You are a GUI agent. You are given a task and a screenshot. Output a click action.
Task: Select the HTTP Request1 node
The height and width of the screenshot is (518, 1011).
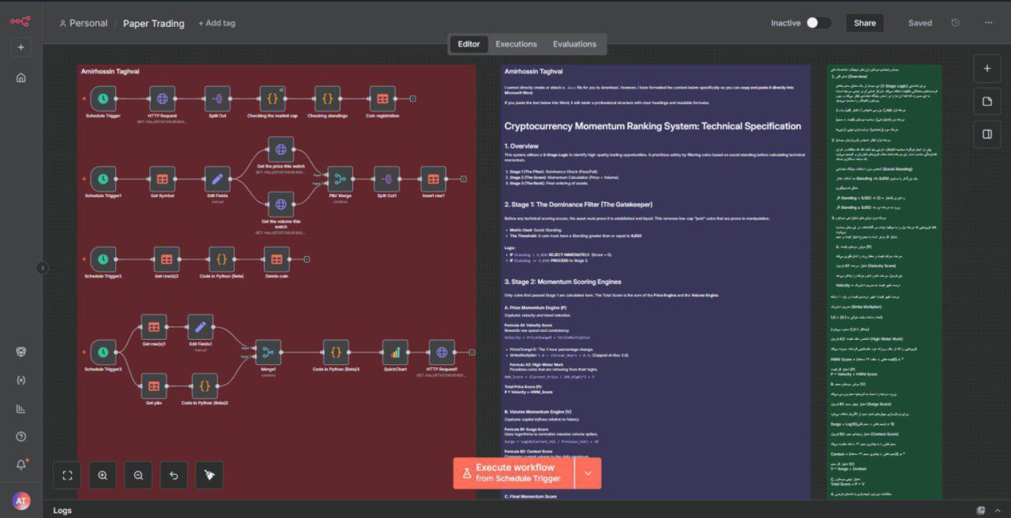[x=442, y=352]
